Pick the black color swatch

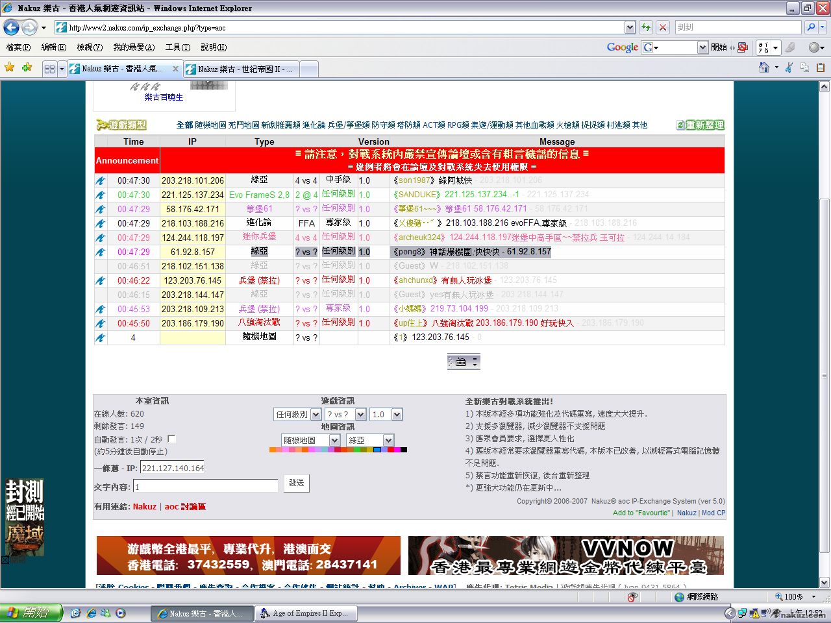pyautogui.click(x=404, y=450)
